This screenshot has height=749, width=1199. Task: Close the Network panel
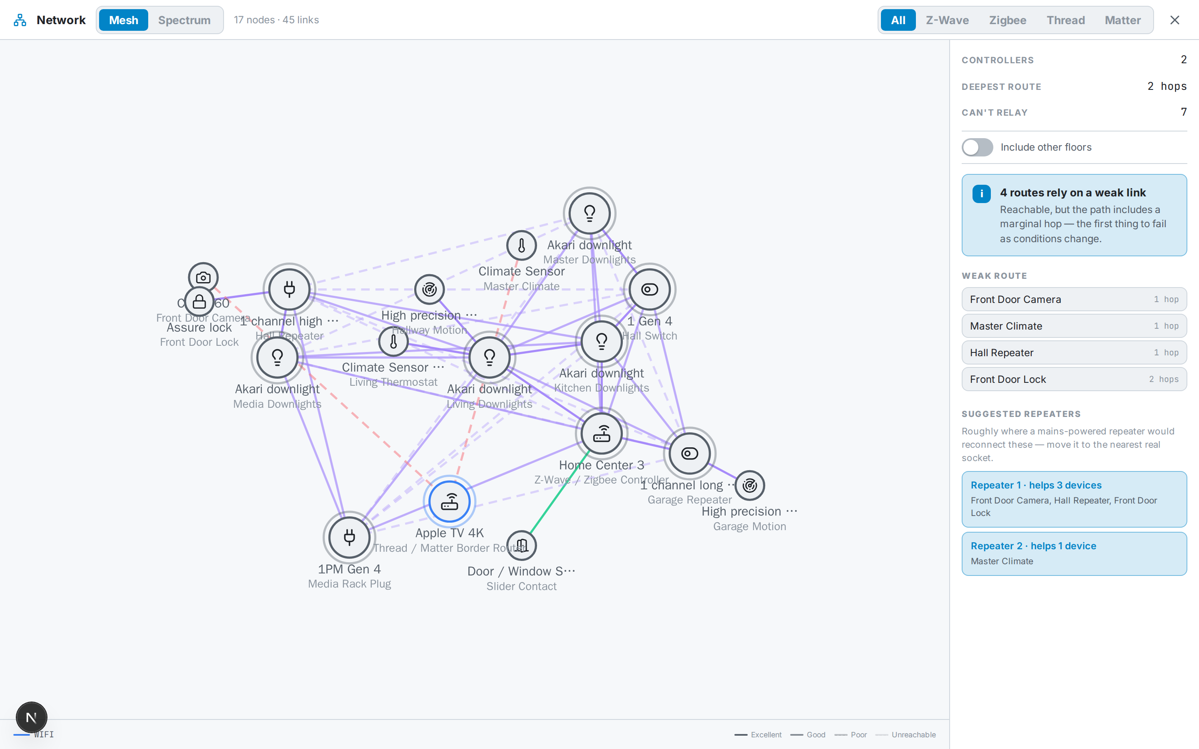1175,20
